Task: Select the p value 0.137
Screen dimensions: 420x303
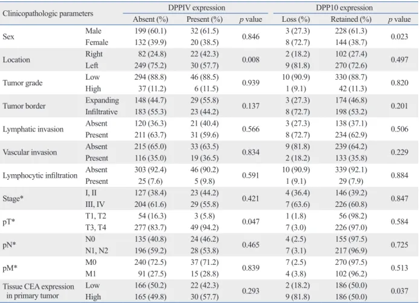Action: pos(251,106)
